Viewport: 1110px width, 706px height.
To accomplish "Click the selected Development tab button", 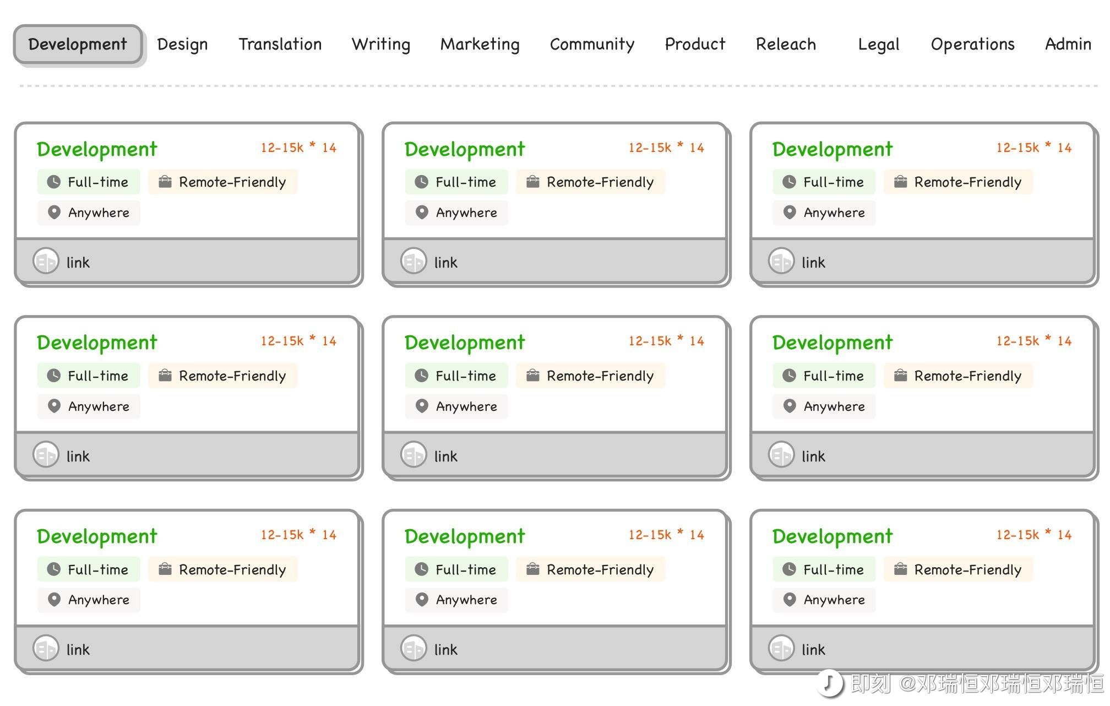I will 78,45.
